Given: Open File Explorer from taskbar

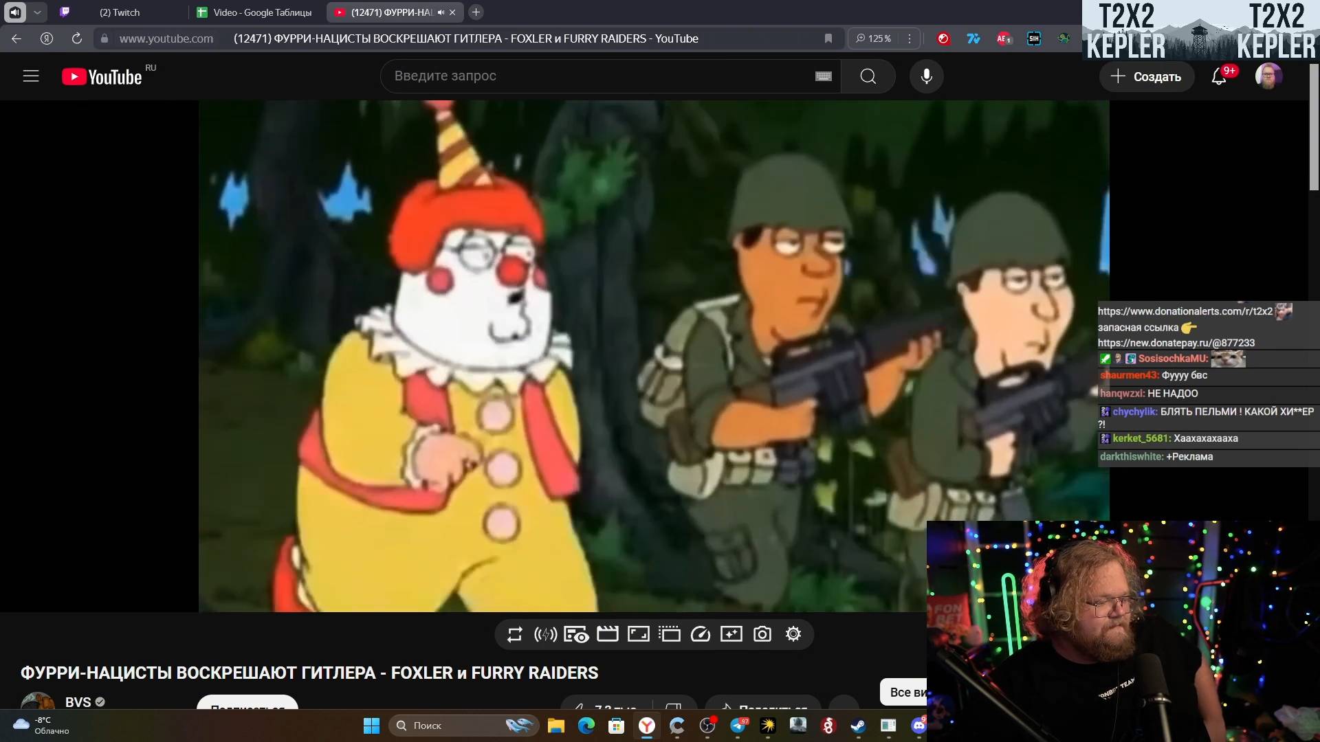Looking at the screenshot, I should [x=555, y=726].
